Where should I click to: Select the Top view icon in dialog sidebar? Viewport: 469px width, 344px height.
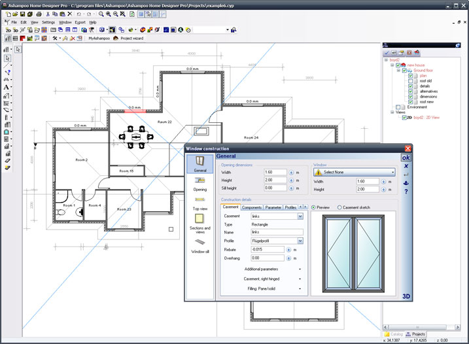200,201
